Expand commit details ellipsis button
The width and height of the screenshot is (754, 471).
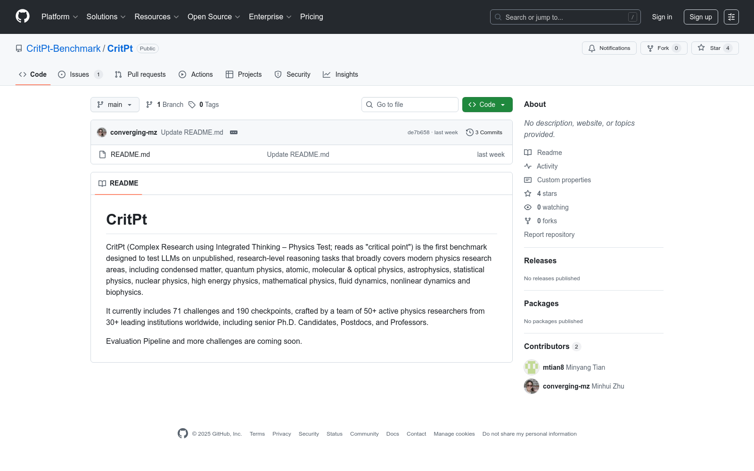tap(234, 132)
